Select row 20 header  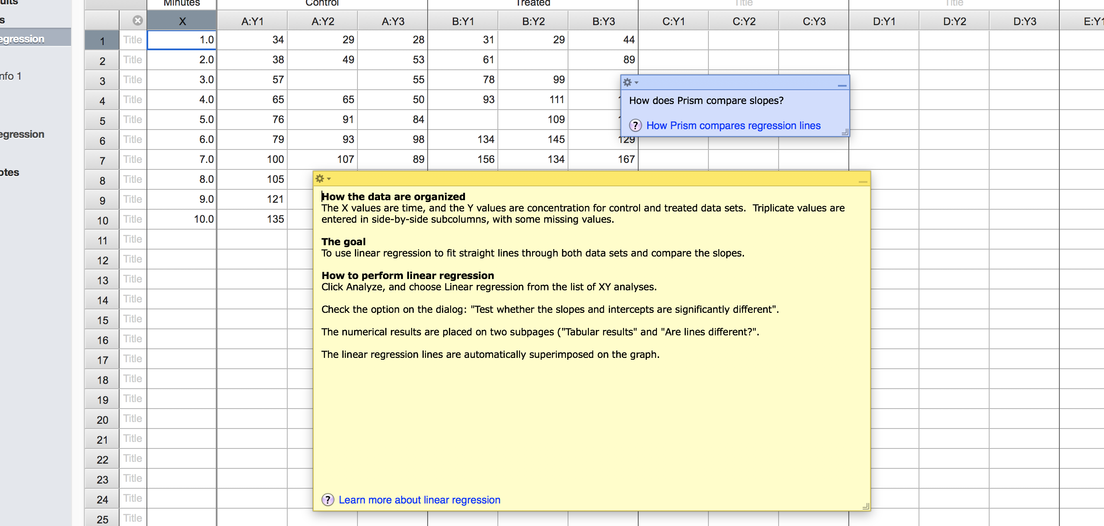click(102, 419)
